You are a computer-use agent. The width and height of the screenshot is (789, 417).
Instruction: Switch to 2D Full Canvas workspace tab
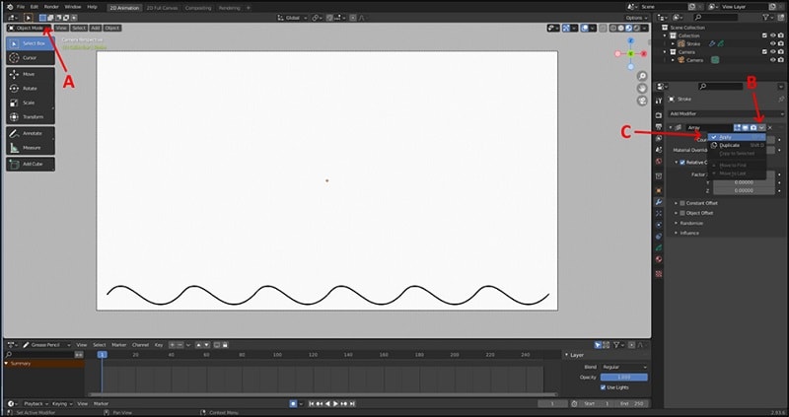pos(163,8)
